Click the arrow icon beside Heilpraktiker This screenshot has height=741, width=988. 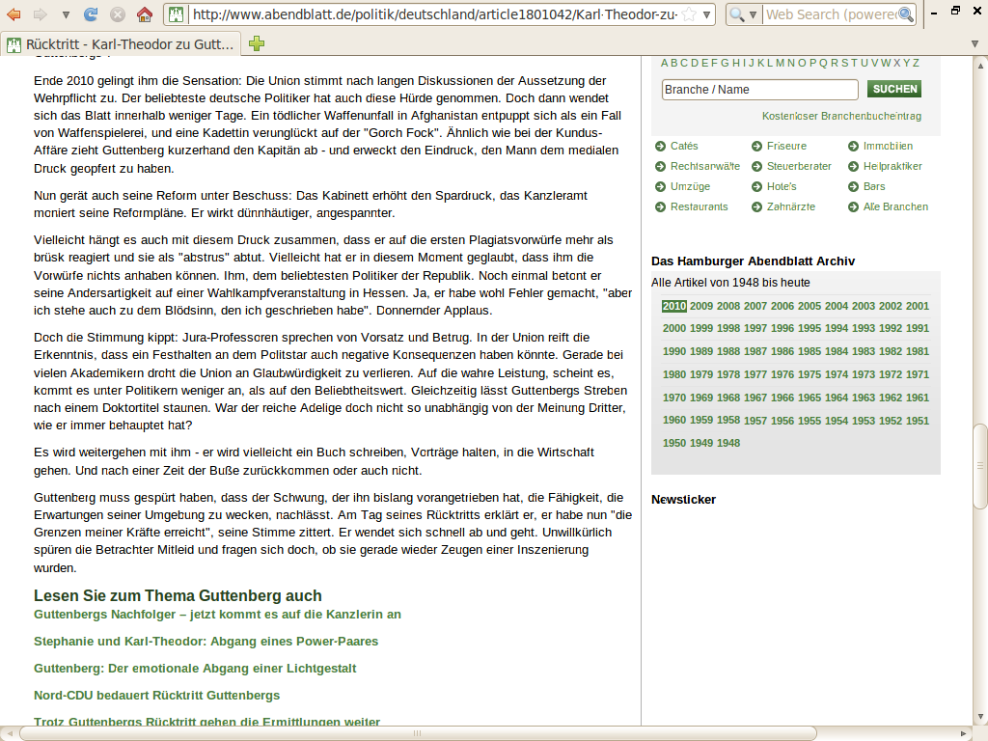(x=853, y=166)
